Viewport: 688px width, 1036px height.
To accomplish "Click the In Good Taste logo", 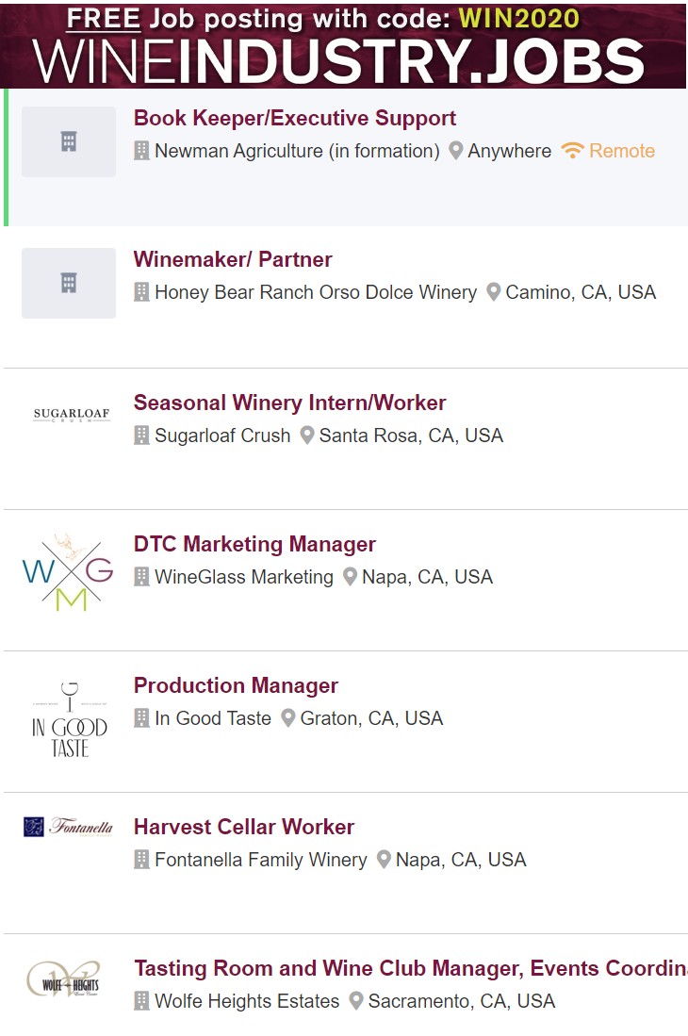I will pos(69,719).
